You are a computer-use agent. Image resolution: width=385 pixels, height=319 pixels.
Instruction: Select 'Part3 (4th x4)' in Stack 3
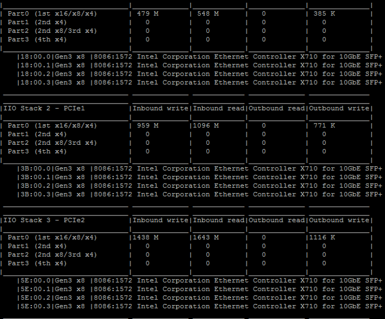pos(37,263)
